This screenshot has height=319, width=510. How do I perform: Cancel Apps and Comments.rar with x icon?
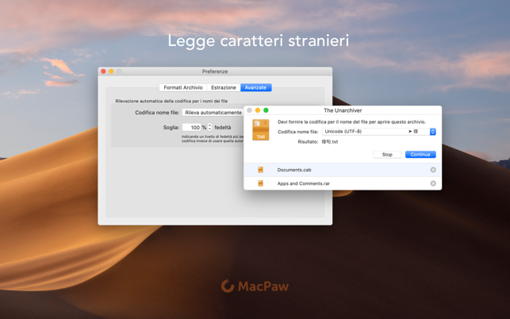(433, 183)
